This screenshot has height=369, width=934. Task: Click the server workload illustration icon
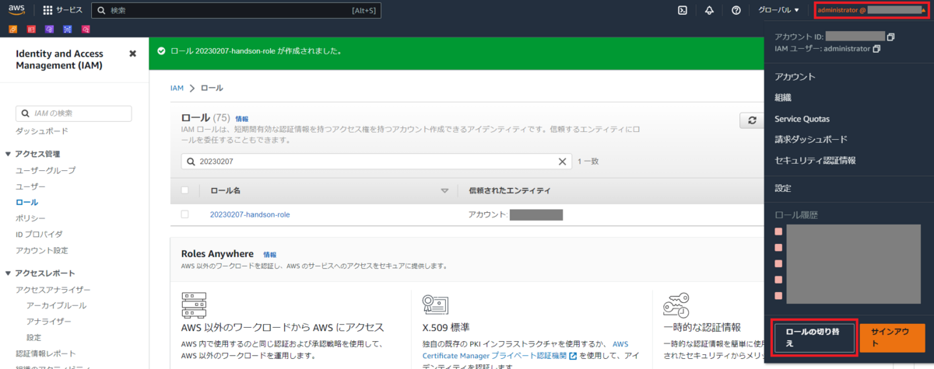tap(194, 304)
